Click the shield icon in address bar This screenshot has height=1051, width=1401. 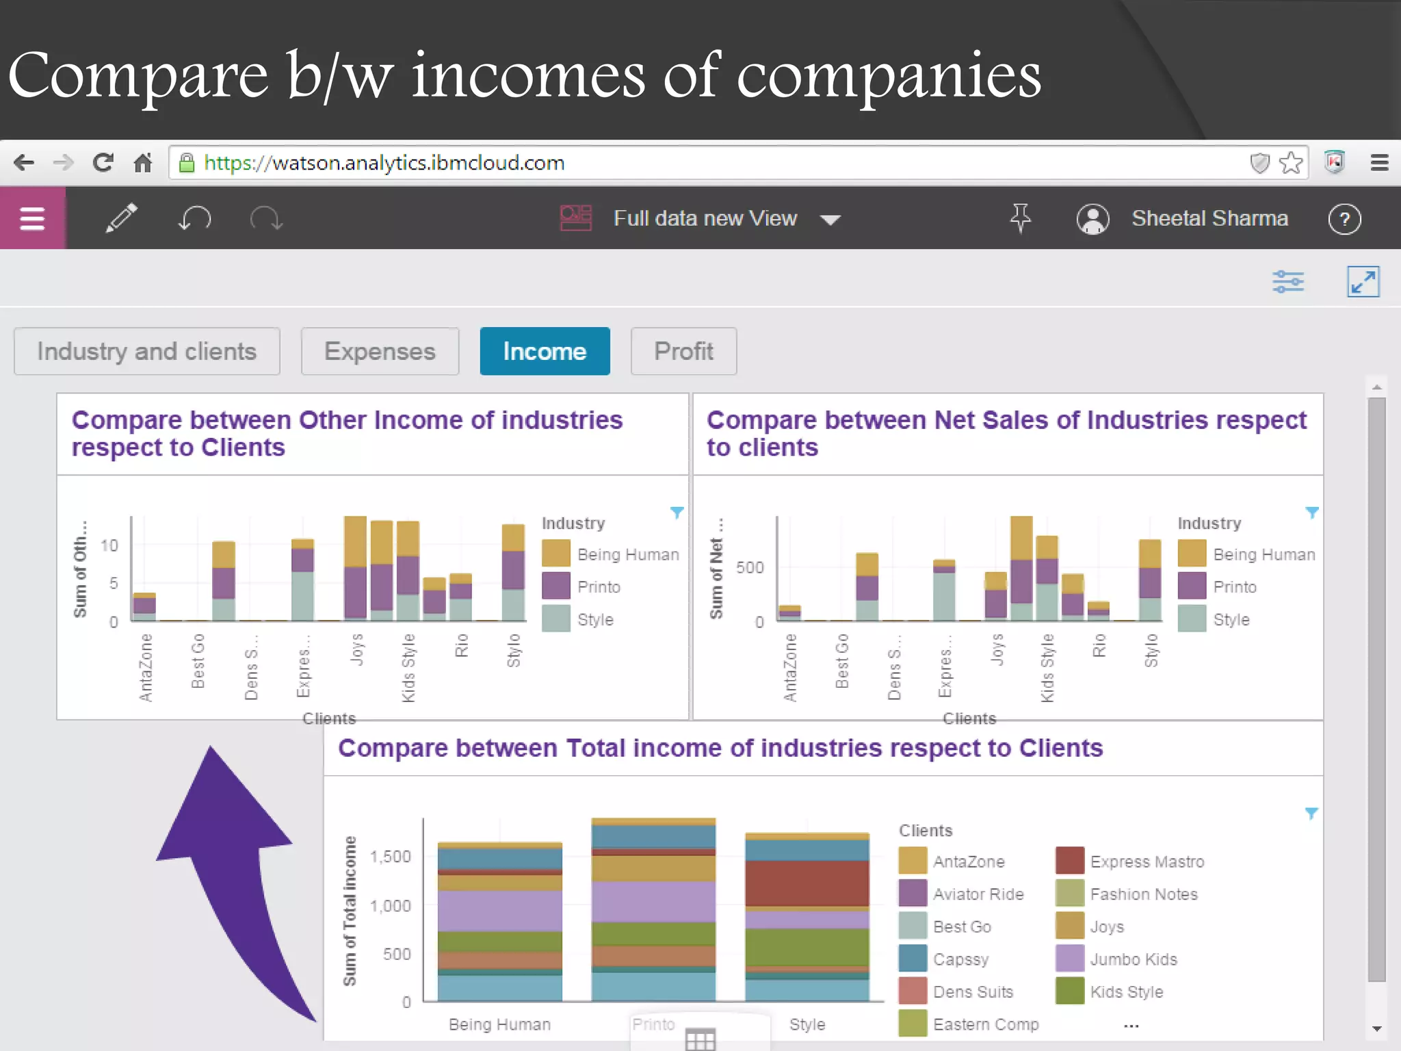(1259, 163)
